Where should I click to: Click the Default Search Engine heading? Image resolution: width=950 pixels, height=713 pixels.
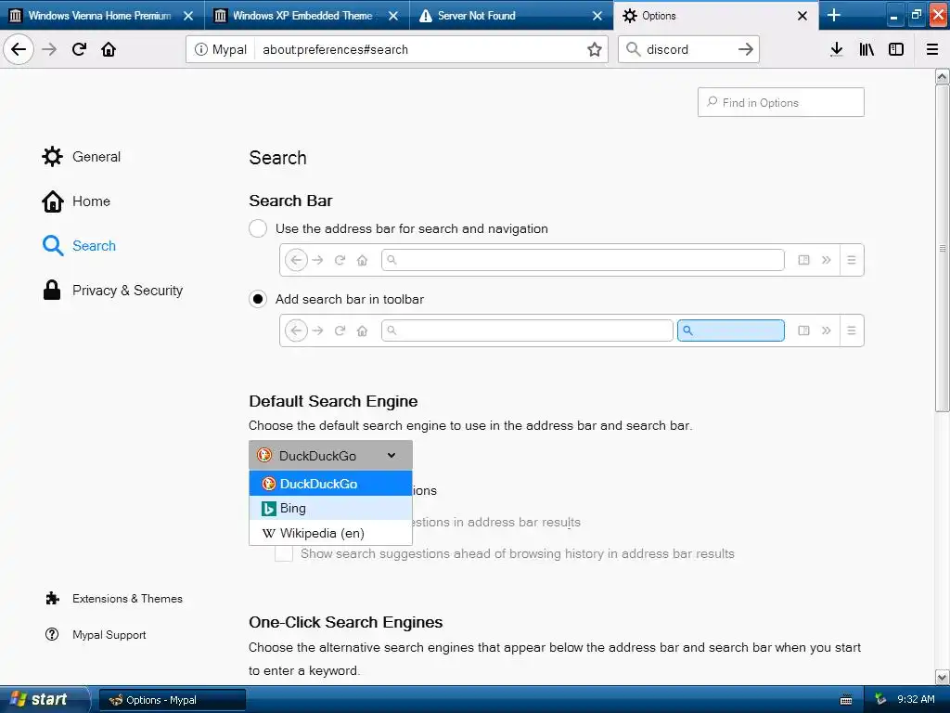pos(333,401)
